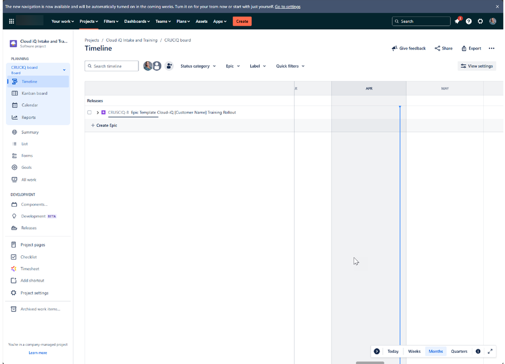Select the CRUSCIQ-8 epic checkbox
The image size is (505, 364).
pyautogui.click(x=89, y=112)
